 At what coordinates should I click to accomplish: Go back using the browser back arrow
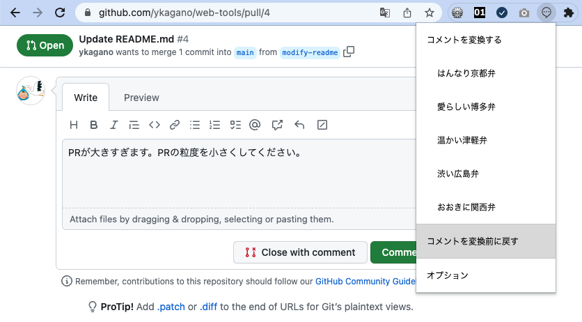15,13
